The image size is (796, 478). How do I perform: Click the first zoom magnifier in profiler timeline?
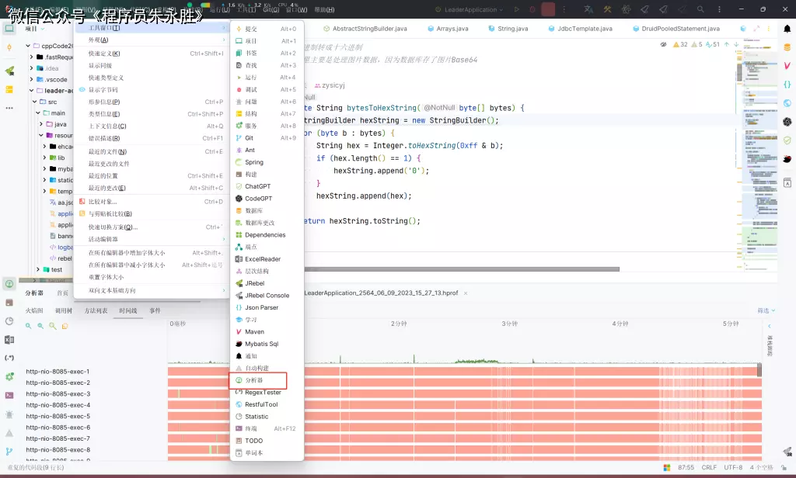coord(29,326)
